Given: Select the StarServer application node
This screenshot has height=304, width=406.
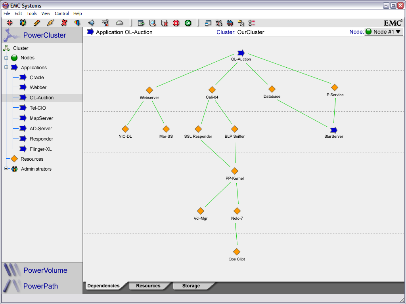Looking at the screenshot, I should click(334, 130).
